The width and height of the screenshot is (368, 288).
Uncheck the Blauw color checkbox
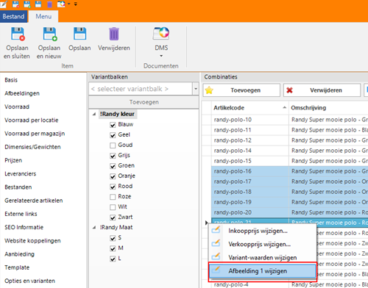tap(113, 125)
